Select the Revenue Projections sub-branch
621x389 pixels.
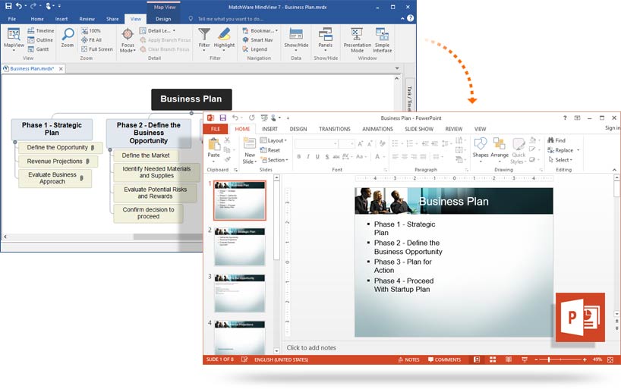pyautogui.click(x=58, y=161)
